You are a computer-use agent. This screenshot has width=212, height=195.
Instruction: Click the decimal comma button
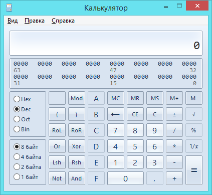[x=155, y=178]
